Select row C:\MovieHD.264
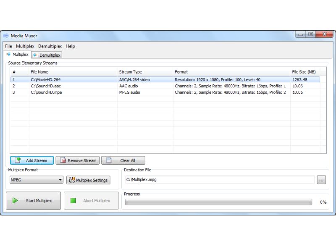The width and height of the screenshot is (336, 252). pos(165,79)
